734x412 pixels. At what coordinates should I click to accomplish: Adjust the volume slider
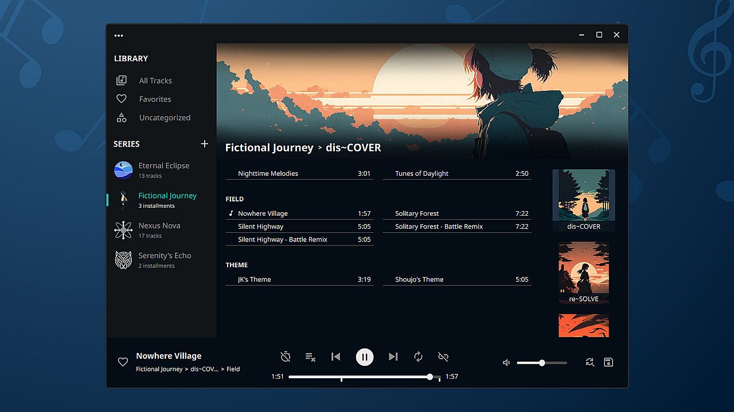pos(542,363)
